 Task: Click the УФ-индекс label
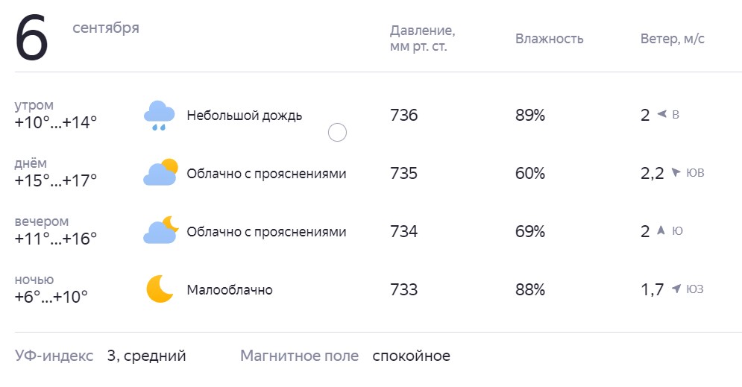[54, 356]
